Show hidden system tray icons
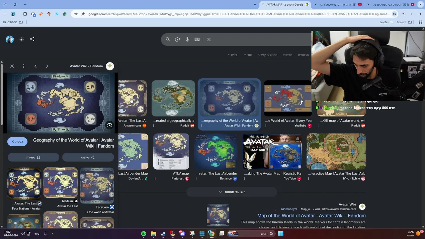 (52, 234)
